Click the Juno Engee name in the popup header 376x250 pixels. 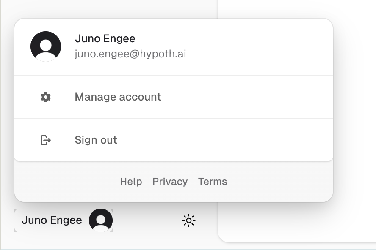[x=105, y=39]
